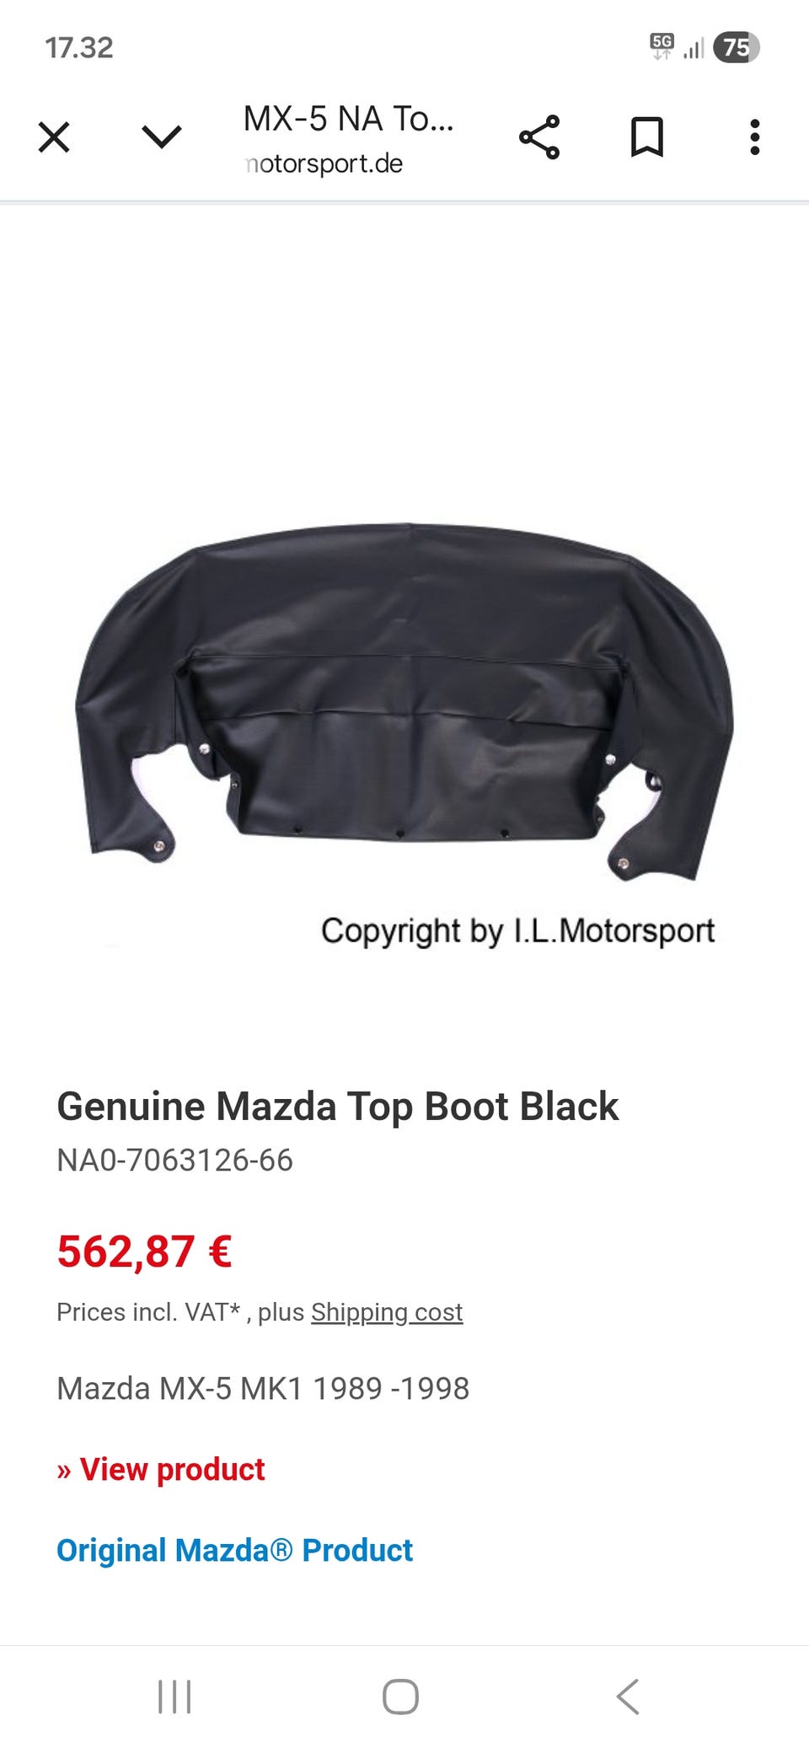Expand the down chevron minimize arrow
809x1753 pixels.
coord(162,137)
